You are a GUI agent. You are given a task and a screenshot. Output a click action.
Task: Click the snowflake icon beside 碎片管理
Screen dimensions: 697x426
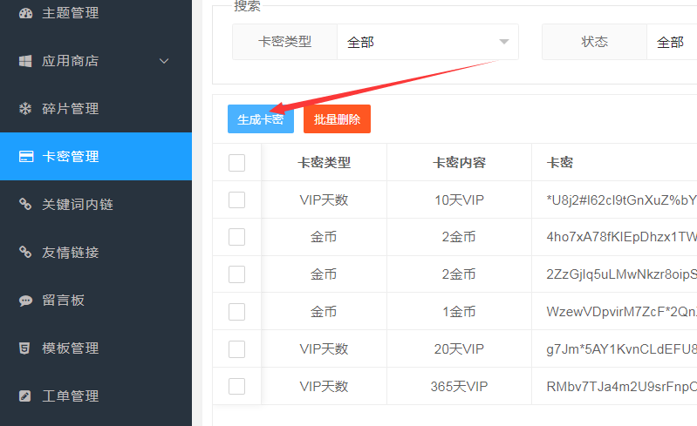25,109
